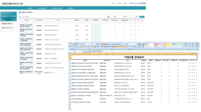Click the '총장애건수' column header in web table
Viewport: 201px width, 112px height.
(96, 20)
